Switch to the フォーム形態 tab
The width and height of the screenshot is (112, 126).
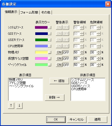pyautogui.click(x=29, y=12)
